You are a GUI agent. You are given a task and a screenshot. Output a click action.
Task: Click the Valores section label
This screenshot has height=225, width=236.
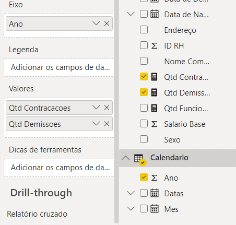[x=21, y=89]
